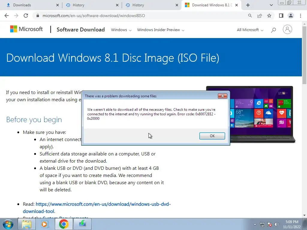Image resolution: width=307 pixels, height=230 pixels.
Task: Open the Windows Start menu
Action: point(8,224)
